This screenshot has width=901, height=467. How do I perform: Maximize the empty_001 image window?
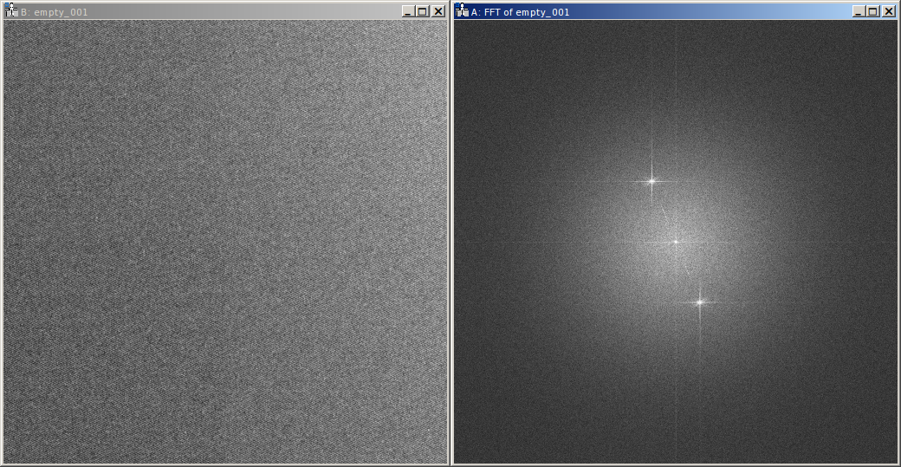(423, 11)
